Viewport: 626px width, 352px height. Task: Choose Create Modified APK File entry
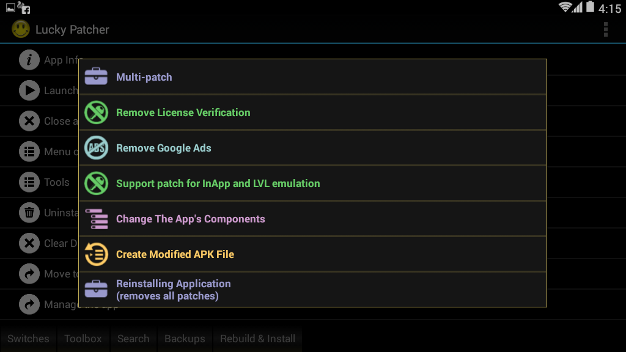click(312, 254)
